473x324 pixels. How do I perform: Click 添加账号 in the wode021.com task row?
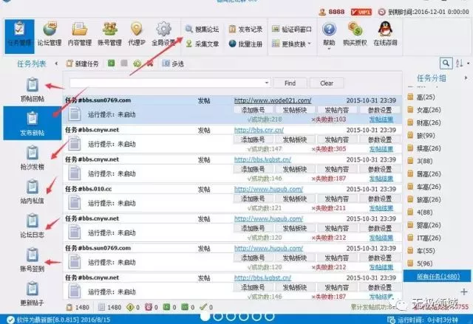253,110
